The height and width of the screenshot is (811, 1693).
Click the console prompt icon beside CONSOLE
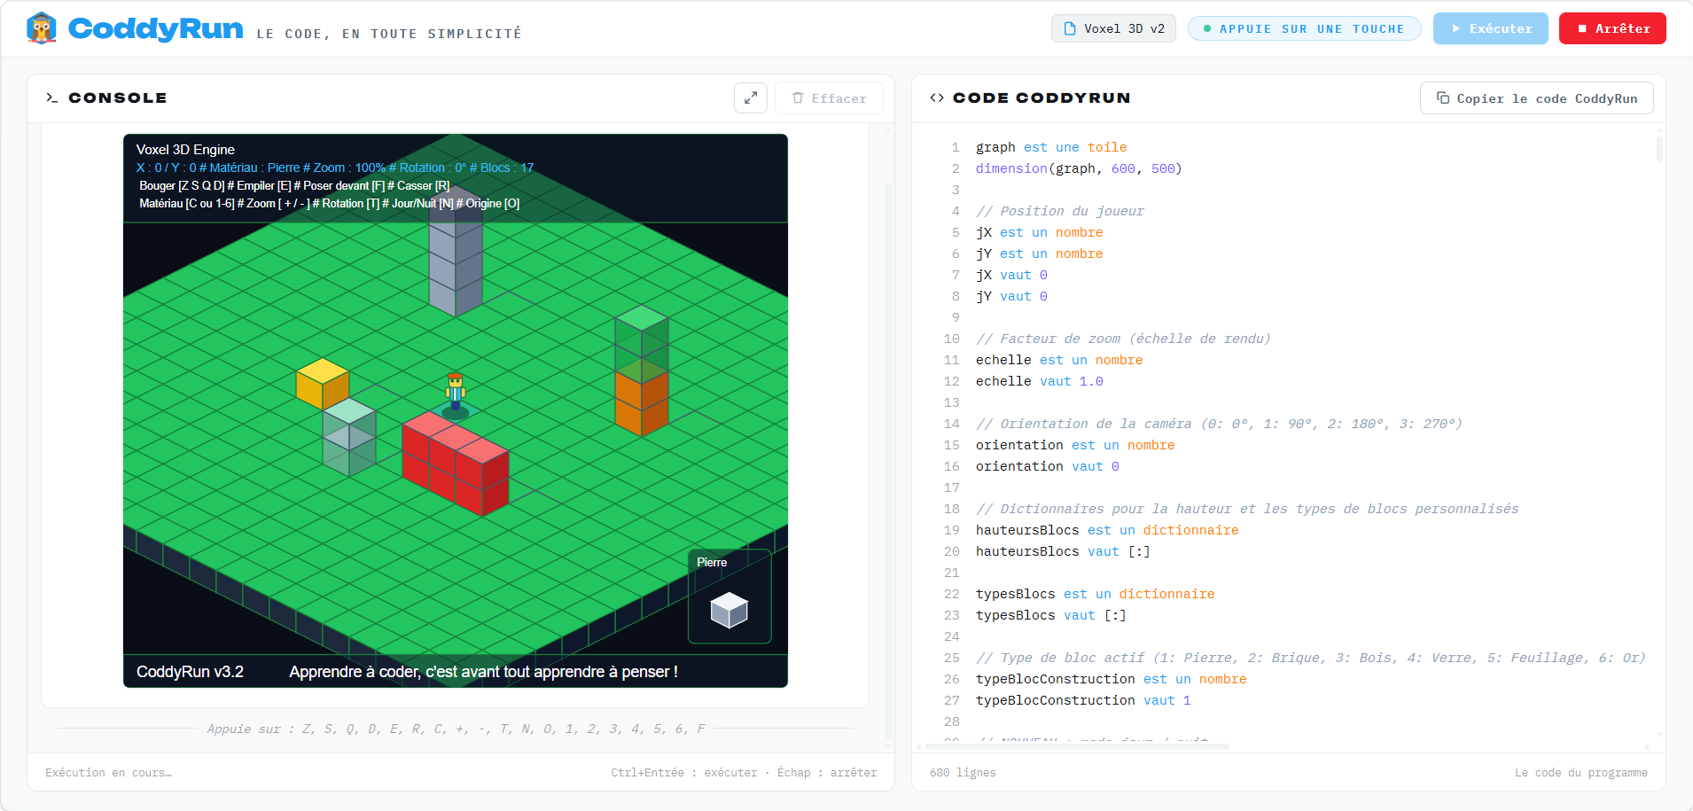[51, 97]
